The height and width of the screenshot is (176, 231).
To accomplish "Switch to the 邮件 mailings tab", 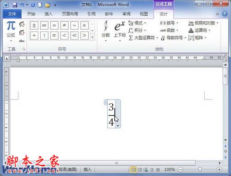I will pyautogui.click(x=109, y=14).
